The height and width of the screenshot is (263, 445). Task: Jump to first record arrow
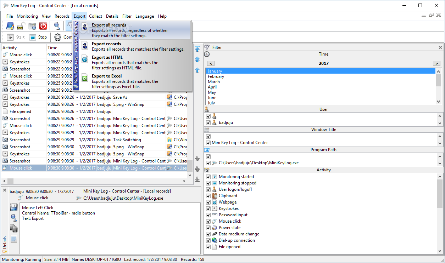click(198, 49)
